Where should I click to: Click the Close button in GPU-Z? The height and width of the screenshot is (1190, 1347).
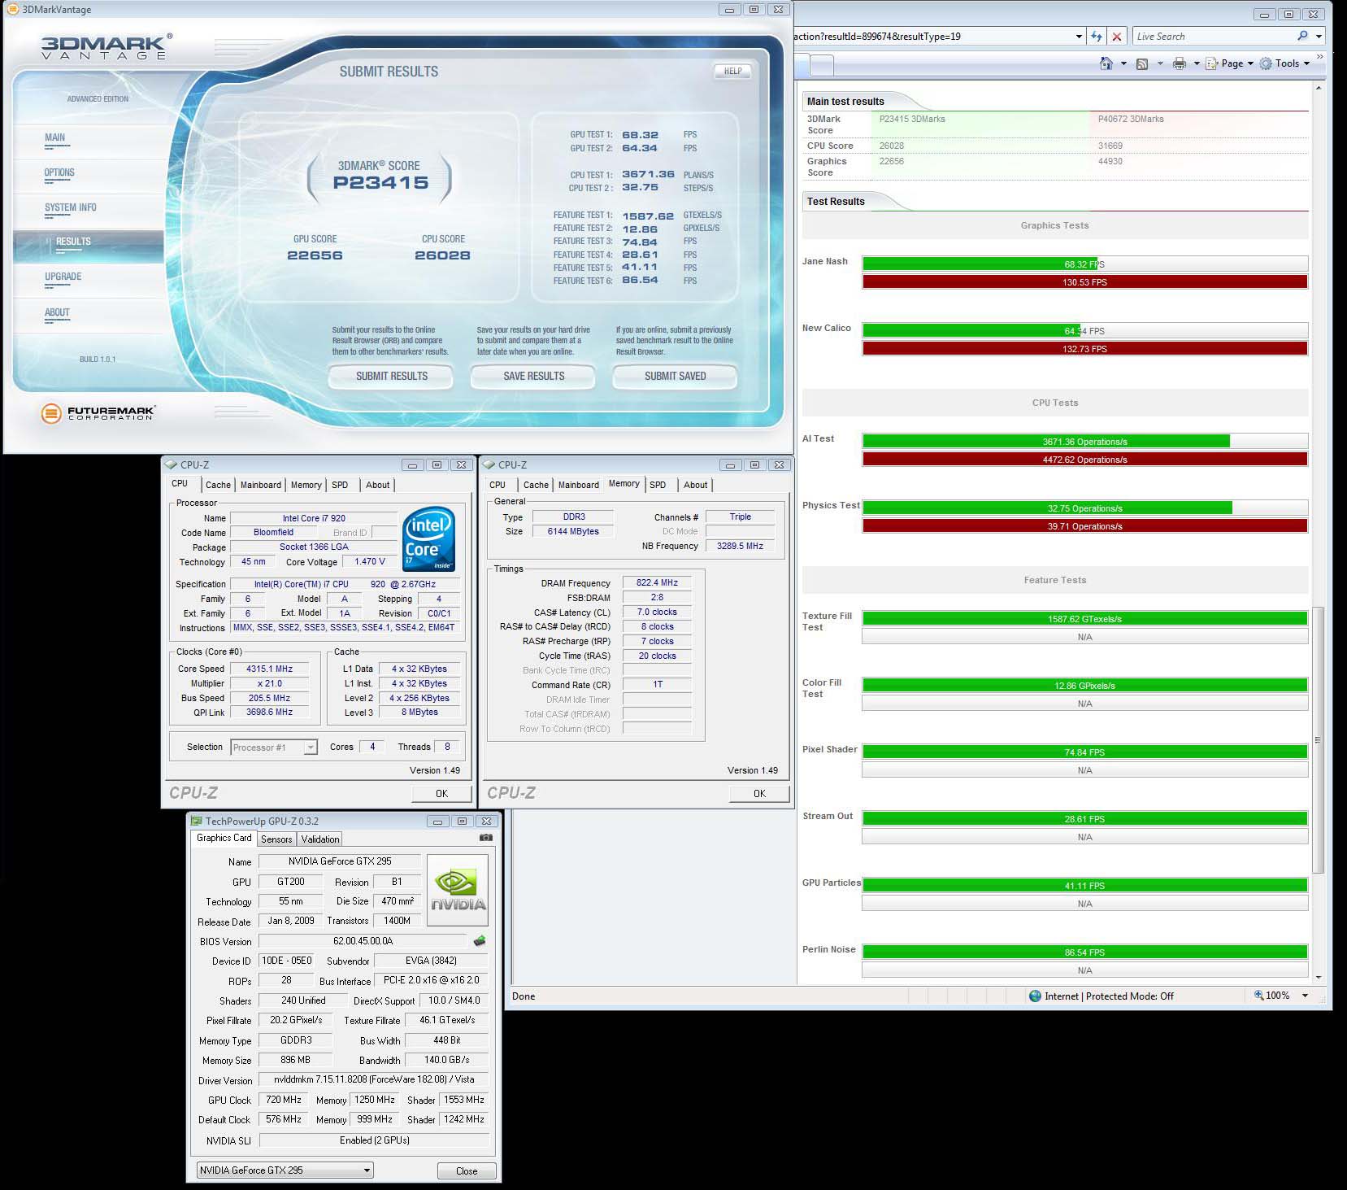467,1171
